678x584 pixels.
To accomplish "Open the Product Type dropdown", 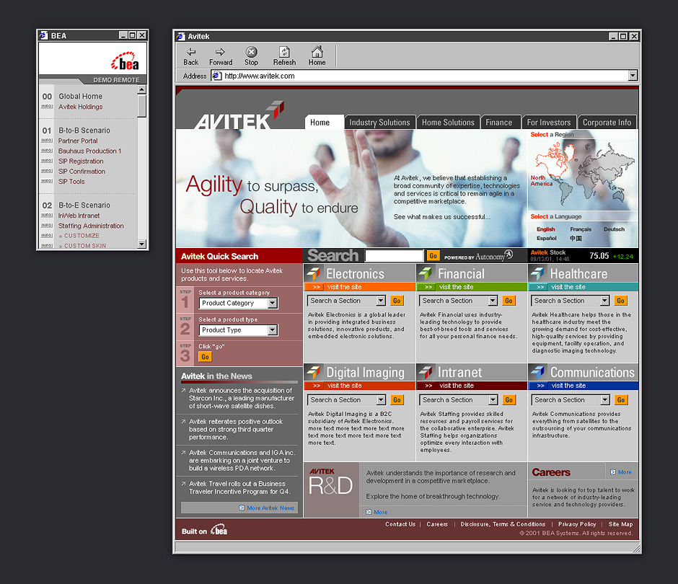I will click(272, 330).
